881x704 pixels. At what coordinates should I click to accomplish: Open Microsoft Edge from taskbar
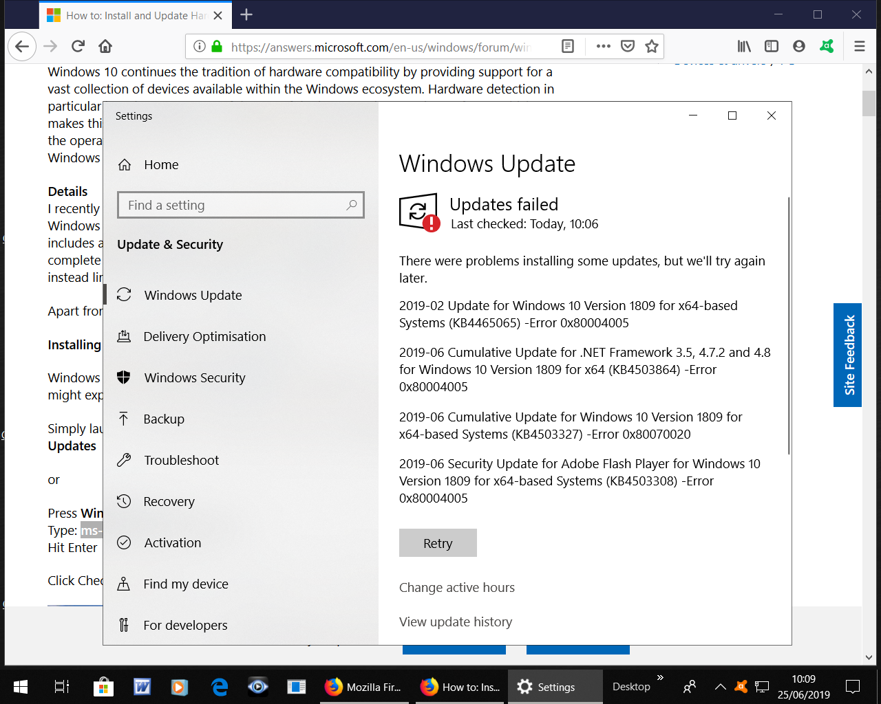click(x=220, y=687)
